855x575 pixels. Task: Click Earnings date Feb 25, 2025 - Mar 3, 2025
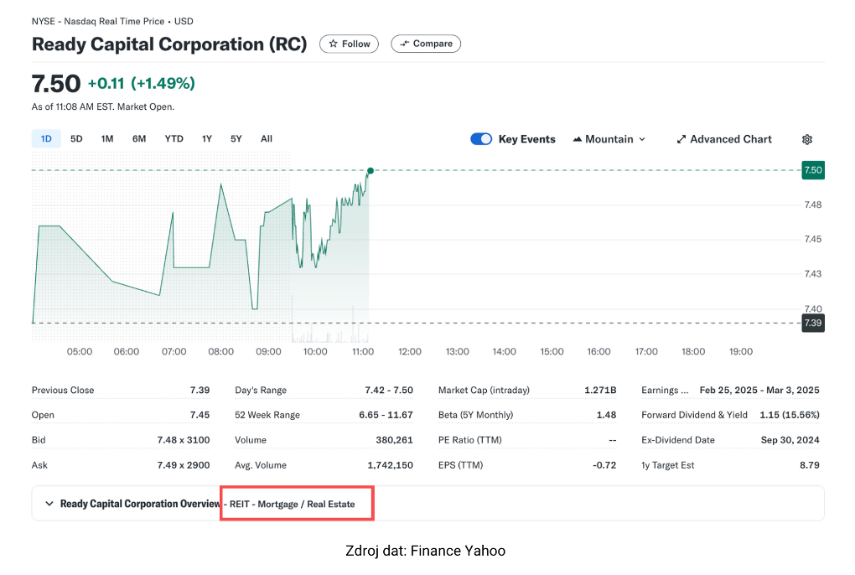pyautogui.click(x=759, y=391)
